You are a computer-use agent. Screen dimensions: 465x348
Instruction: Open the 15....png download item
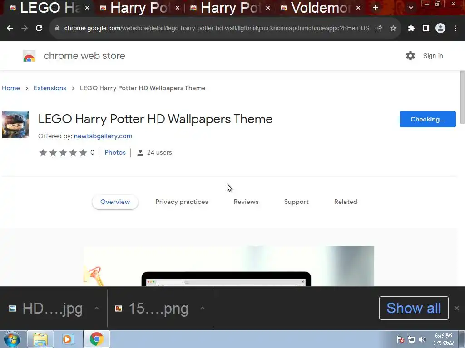152,308
